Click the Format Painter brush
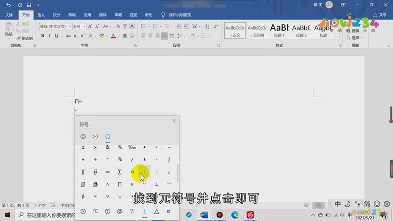393x221 pixels. (x=25, y=38)
